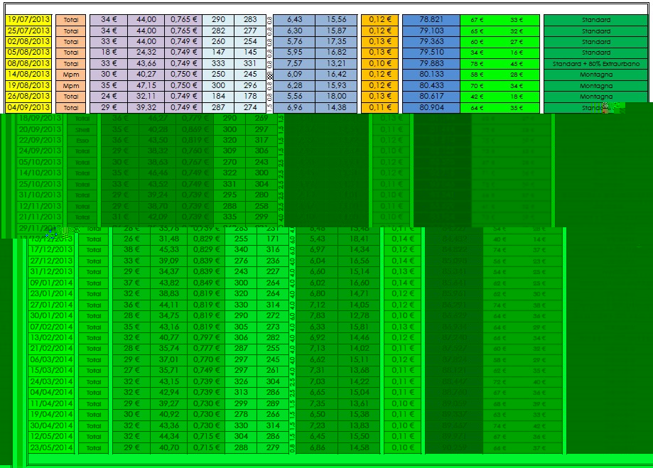This screenshot has width=653, height=468.
Task: Click the Mpm cell in the 14/08/2013 row
Action: (x=71, y=75)
